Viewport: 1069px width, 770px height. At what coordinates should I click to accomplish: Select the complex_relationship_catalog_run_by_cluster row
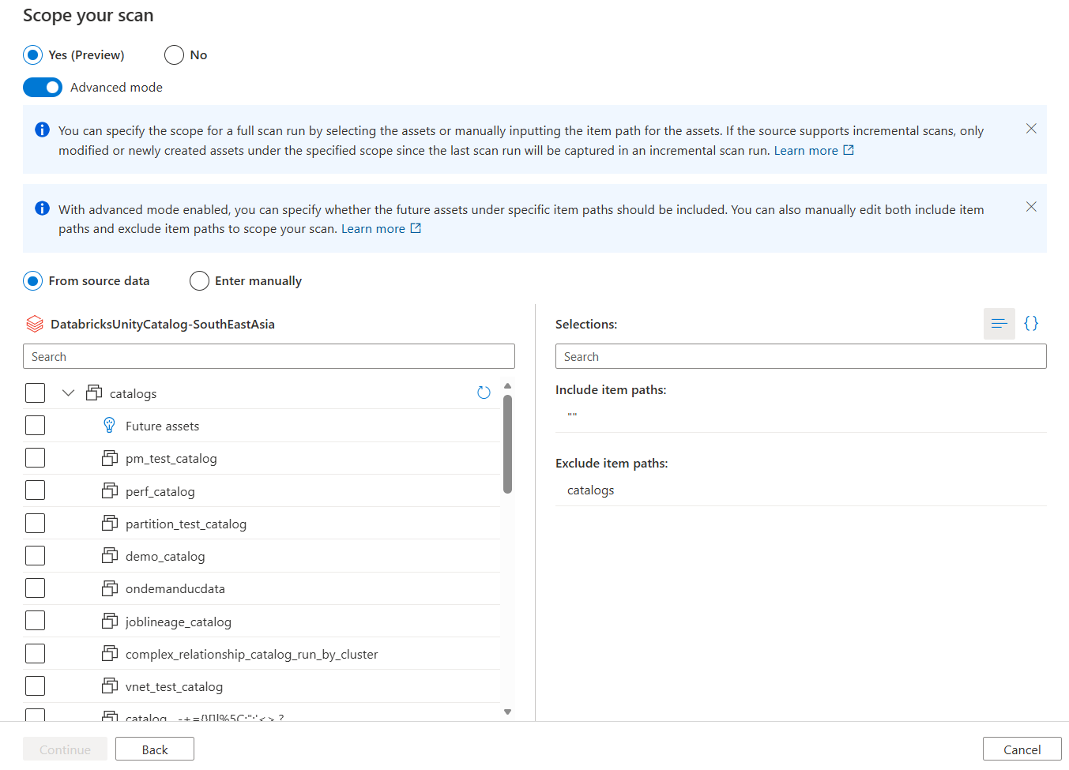coord(262,654)
